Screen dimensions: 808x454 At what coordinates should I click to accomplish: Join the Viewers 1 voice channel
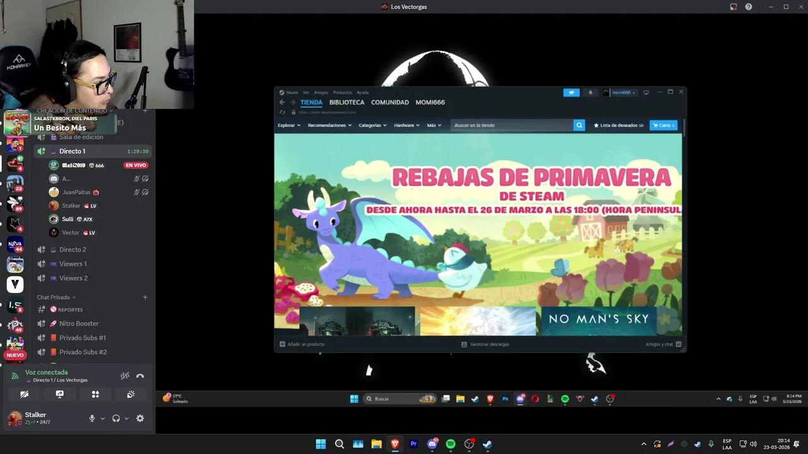coord(93,264)
